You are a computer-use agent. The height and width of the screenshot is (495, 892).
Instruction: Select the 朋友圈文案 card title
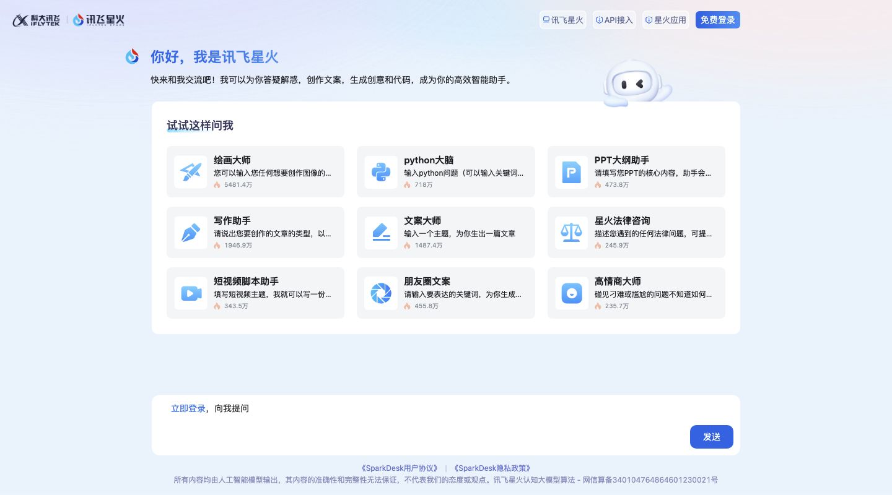427,282
